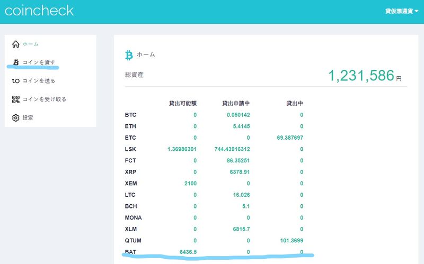Click the bitcoin icon in ホーム heading

[x=129, y=55]
